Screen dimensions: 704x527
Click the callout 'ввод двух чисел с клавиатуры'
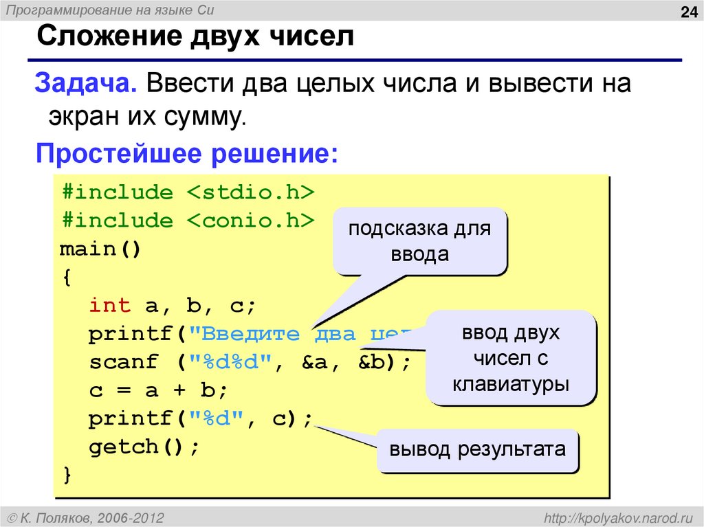pos(511,358)
